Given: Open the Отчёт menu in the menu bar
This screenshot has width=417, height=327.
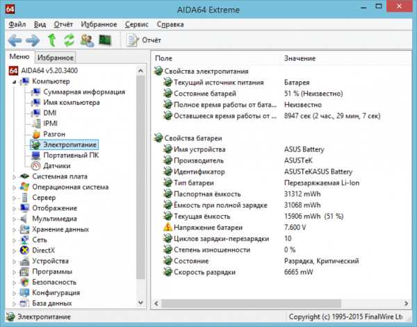Looking at the screenshot, I should (x=63, y=24).
